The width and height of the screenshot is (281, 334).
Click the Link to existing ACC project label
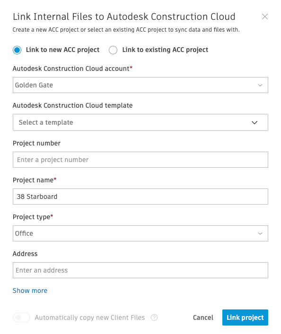tap(165, 50)
